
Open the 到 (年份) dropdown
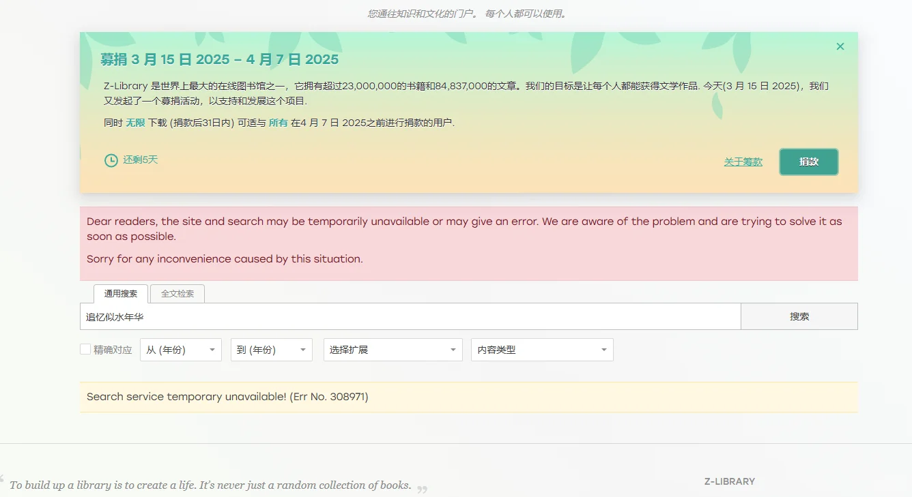[x=272, y=350]
